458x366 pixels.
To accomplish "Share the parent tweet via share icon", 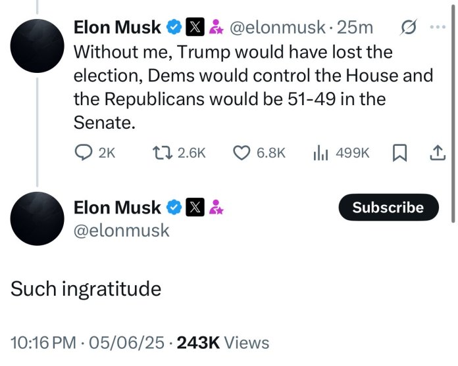I will (x=438, y=152).
